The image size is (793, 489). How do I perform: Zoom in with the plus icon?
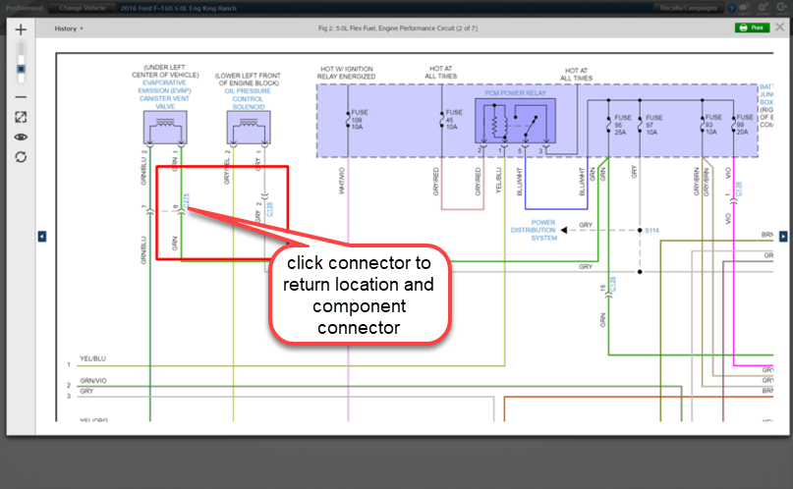[x=21, y=30]
